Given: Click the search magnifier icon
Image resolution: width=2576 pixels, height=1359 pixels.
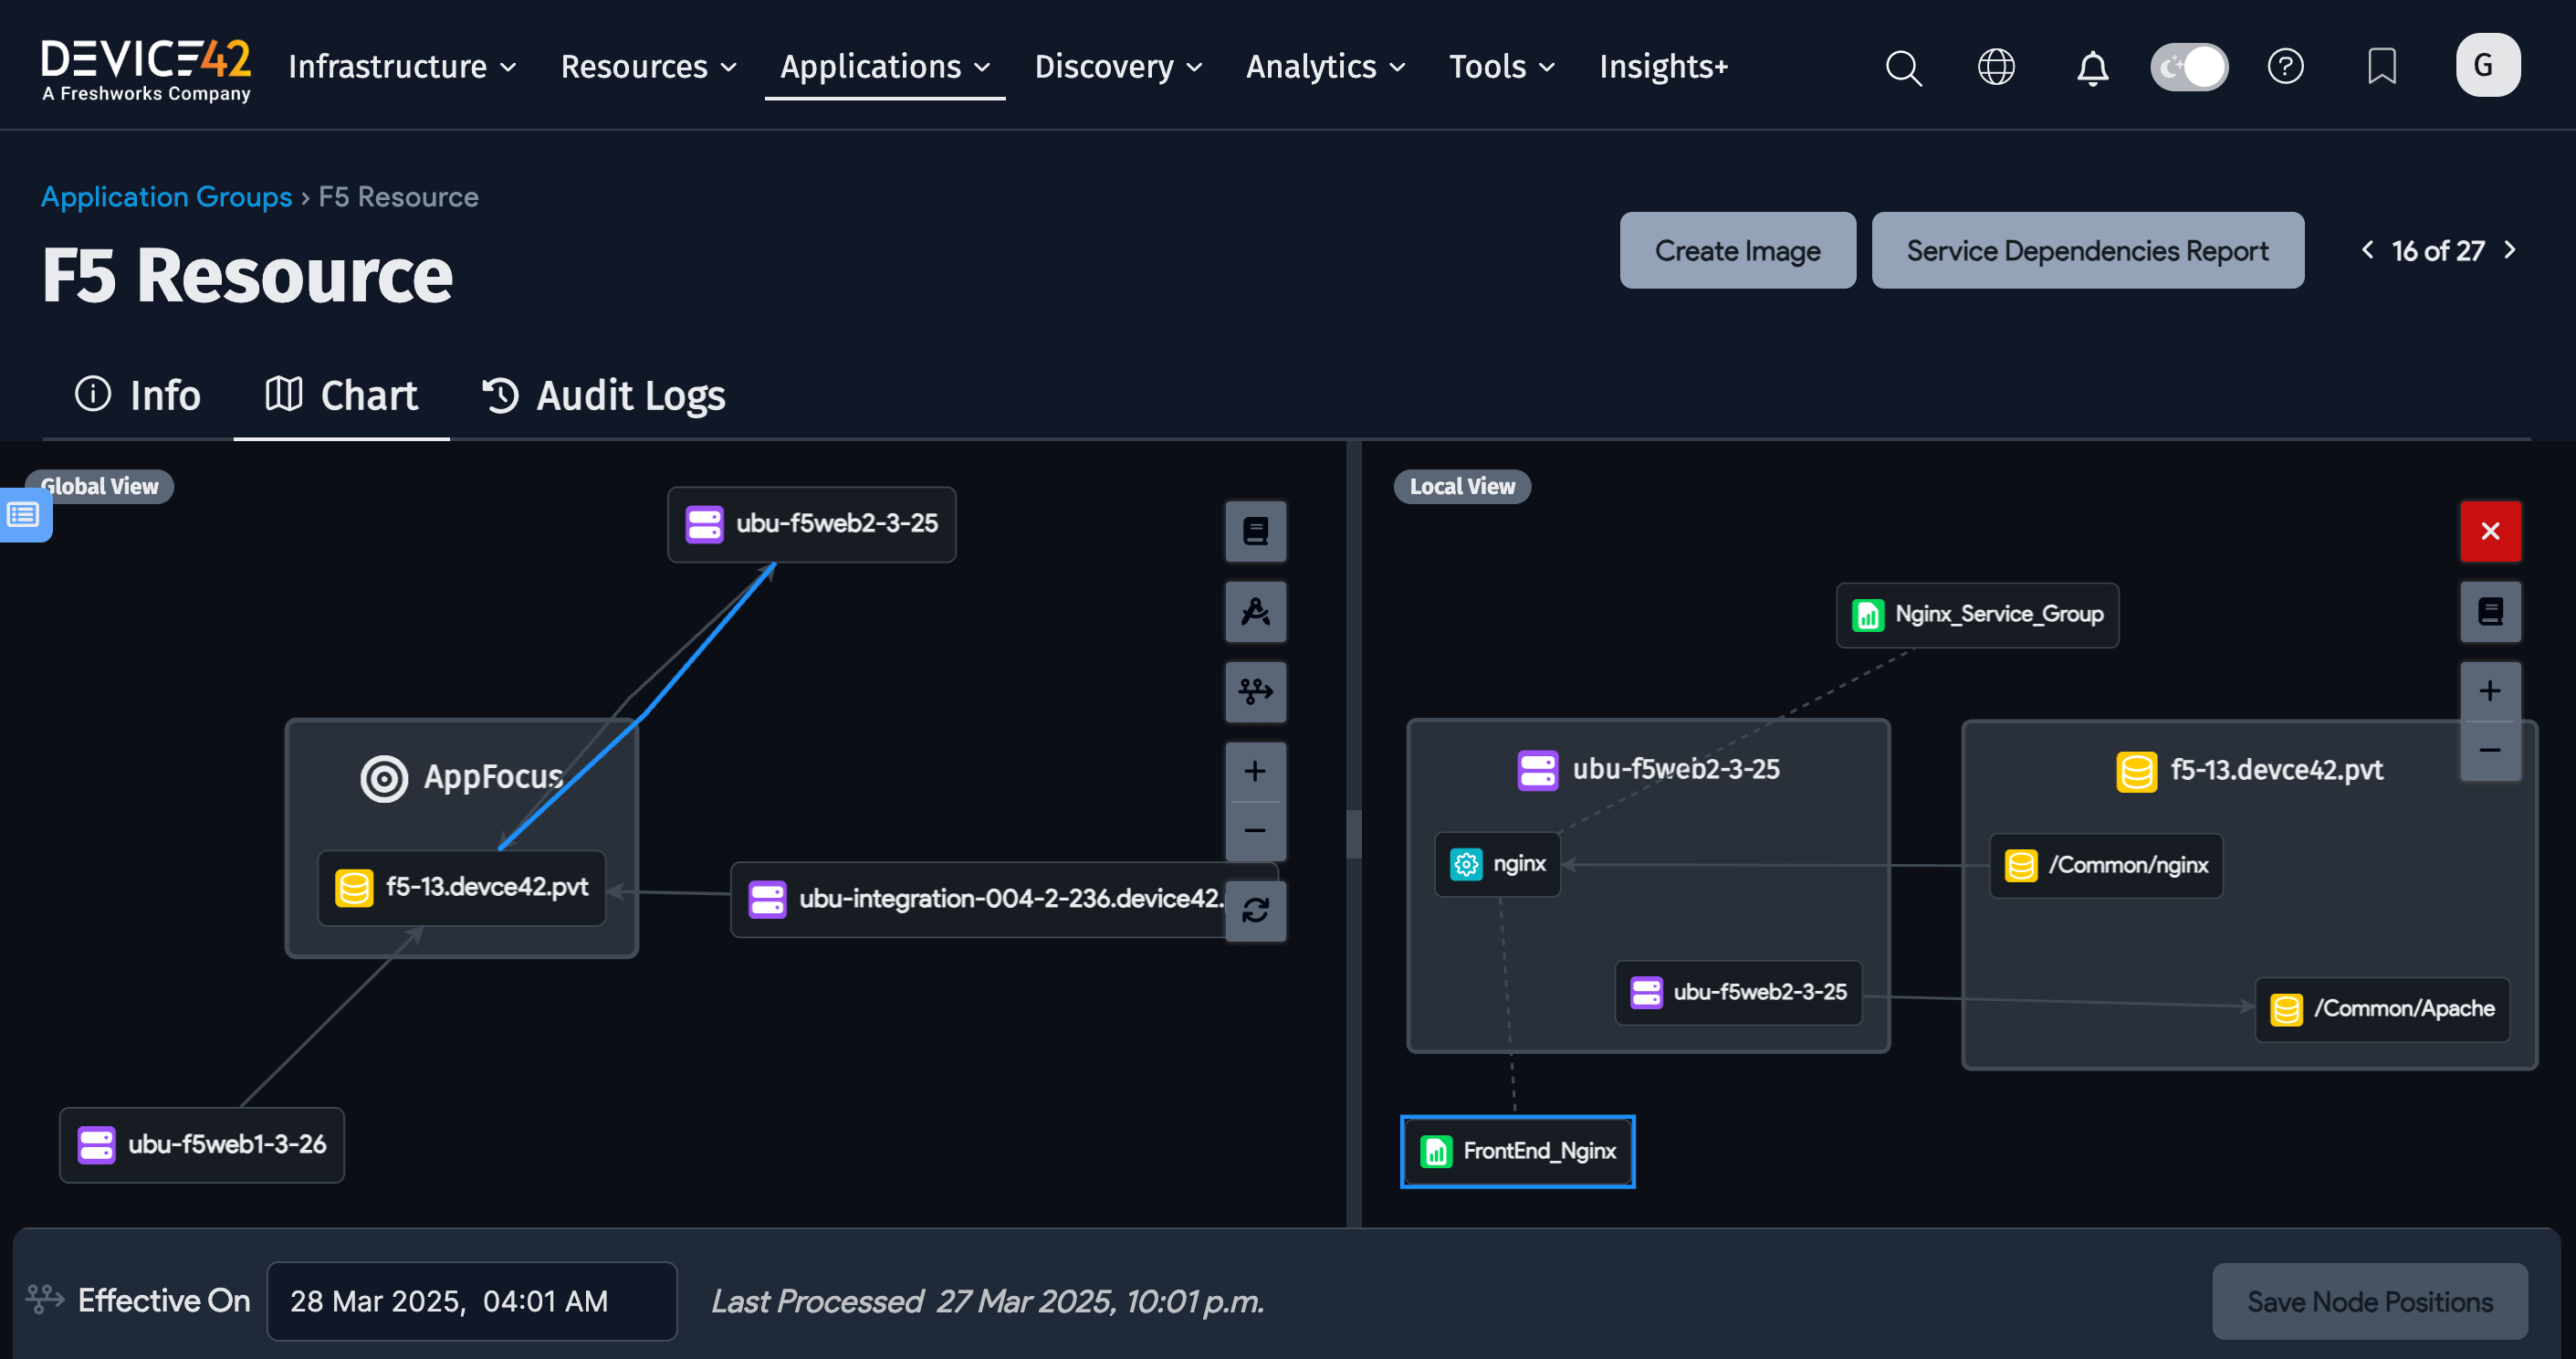Looking at the screenshot, I should [x=1903, y=67].
